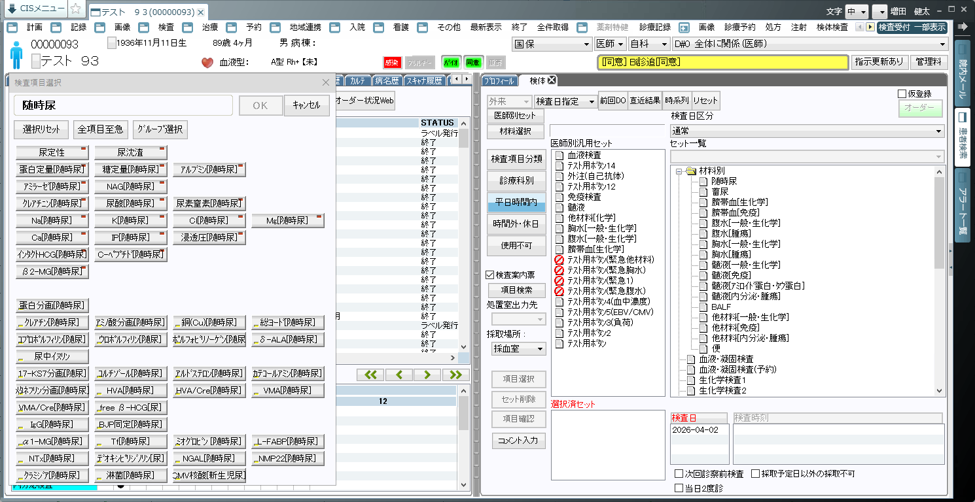
Task: Click the yellow 同意 notification bar
Action: pyautogui.click(x=722, y=62)
